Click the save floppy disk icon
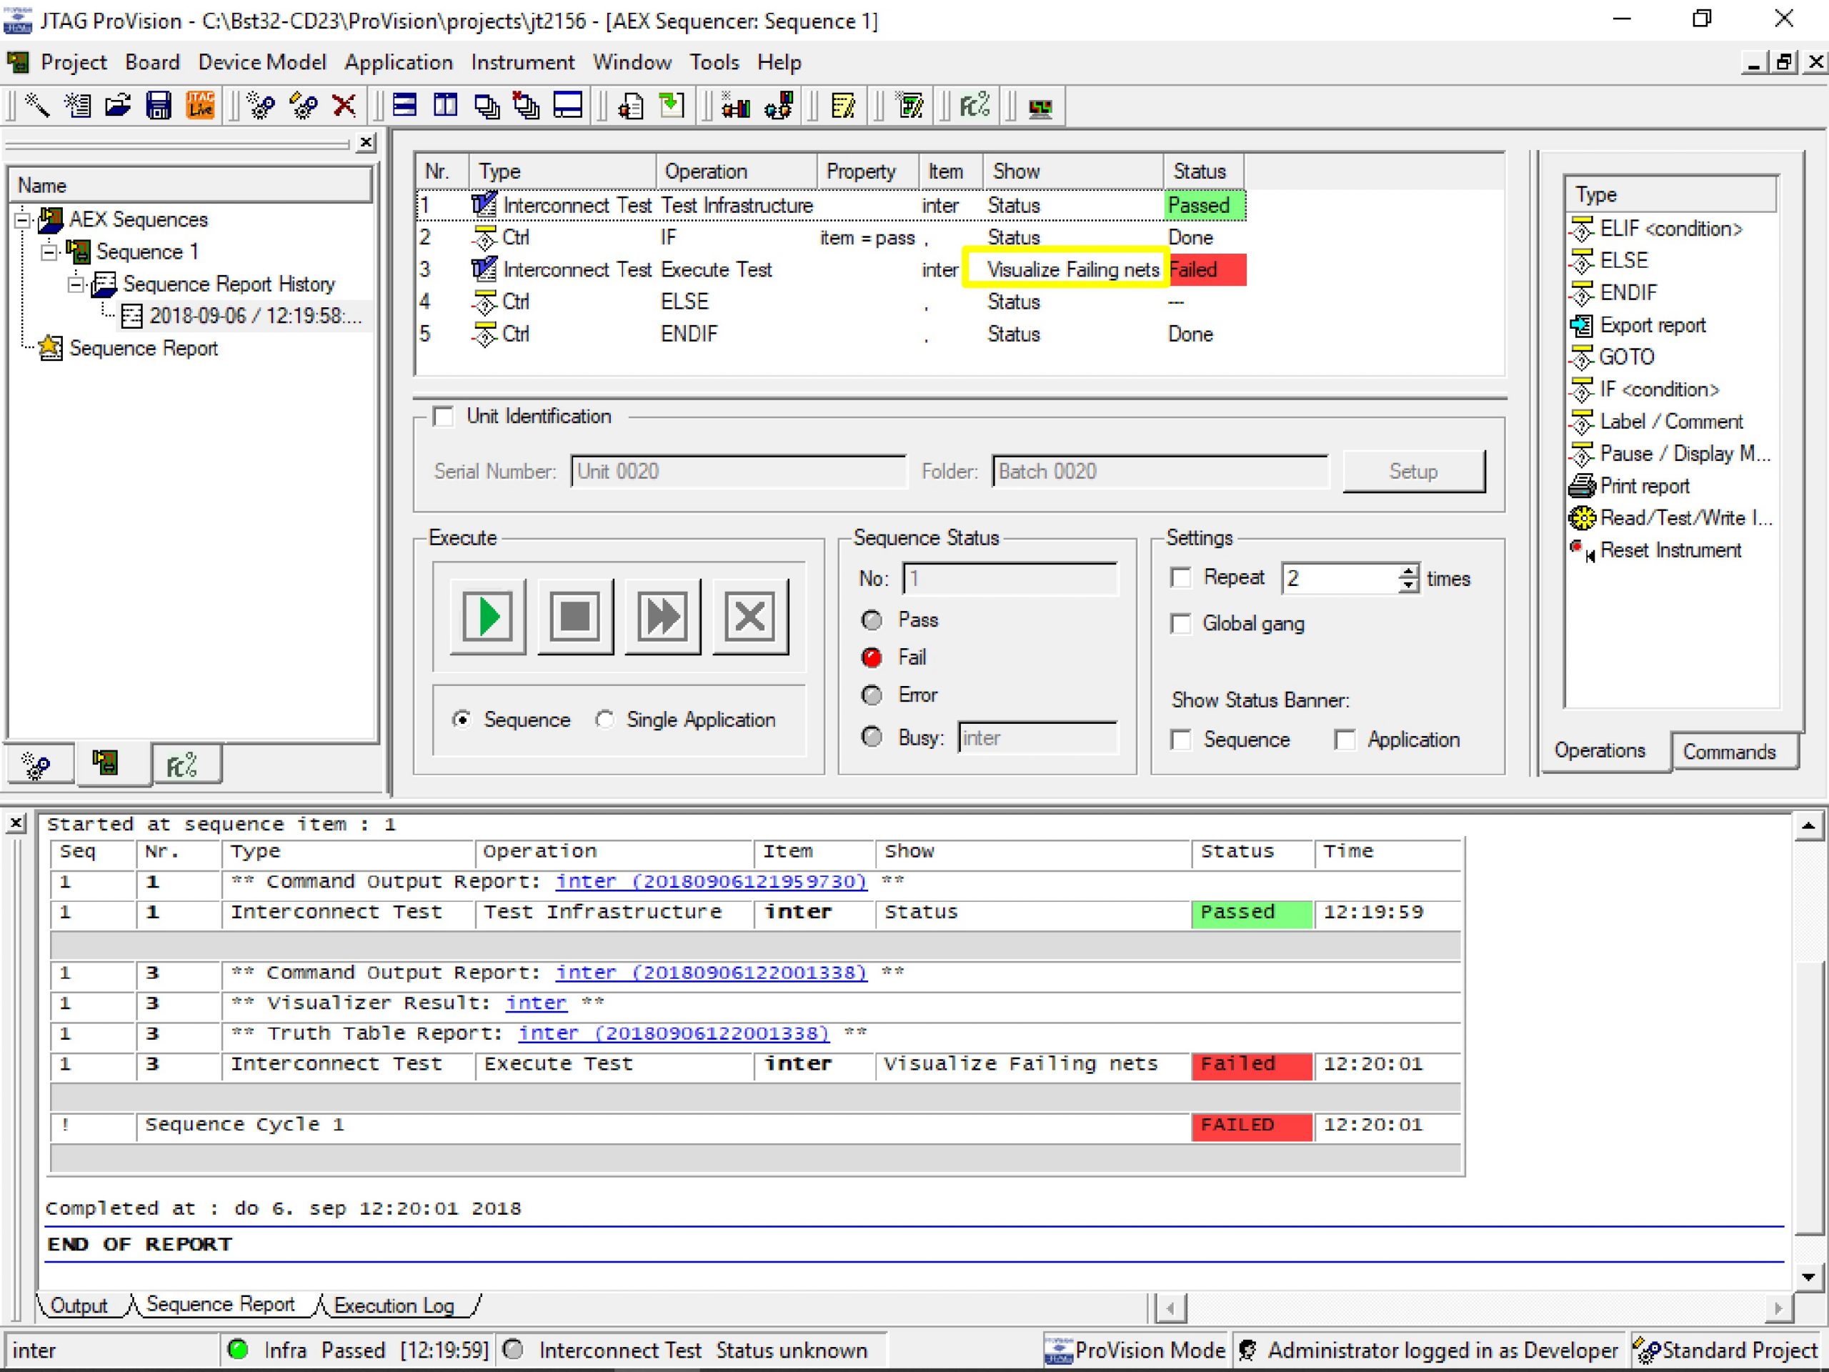 click(x=159, y=106)
